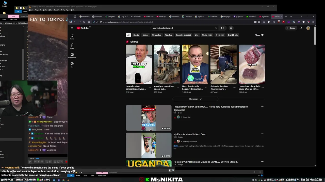This screenshot has width=325, height=182.
Task: Select the Videos filter chip
Action: (x=145, y=35)
